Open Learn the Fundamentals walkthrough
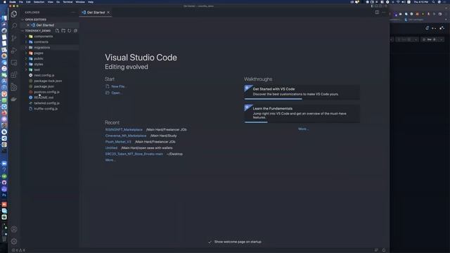The width and height of the screenshot is (450, 253). (x=302, y=114)
